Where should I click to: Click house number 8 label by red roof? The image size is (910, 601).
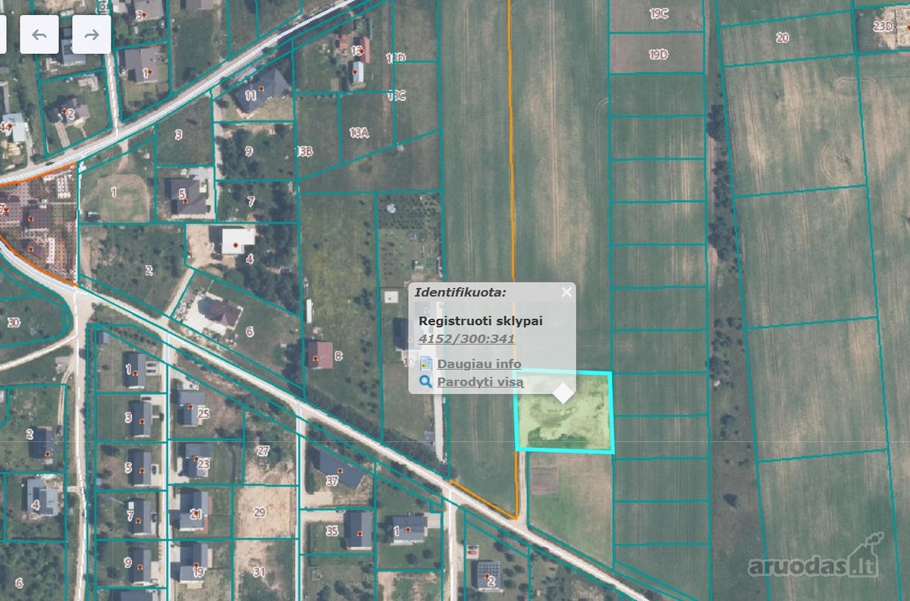pyautogui.click(x=338, y=355)
